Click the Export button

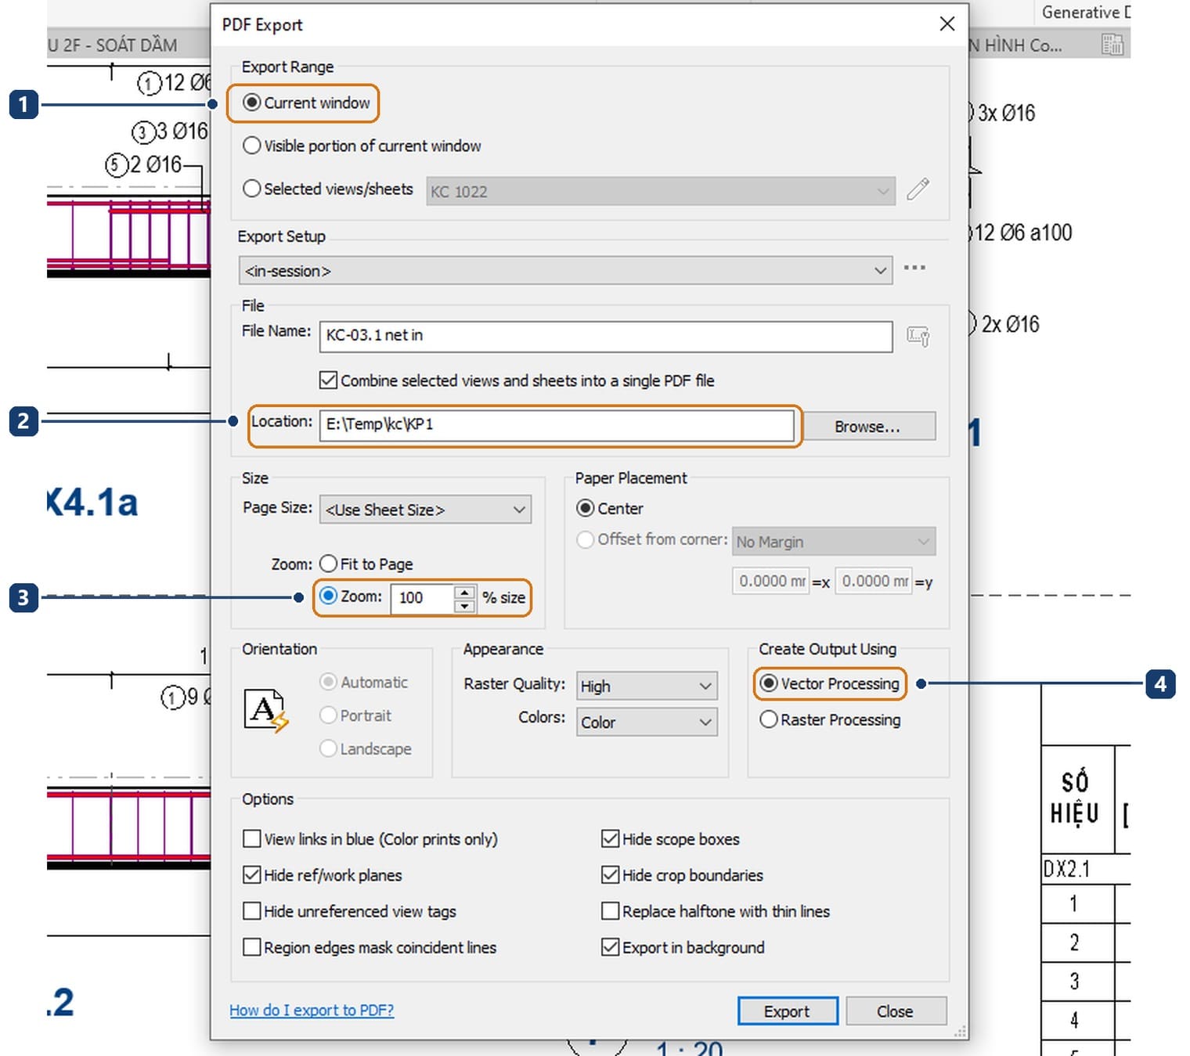click(x=788, y=1011)
